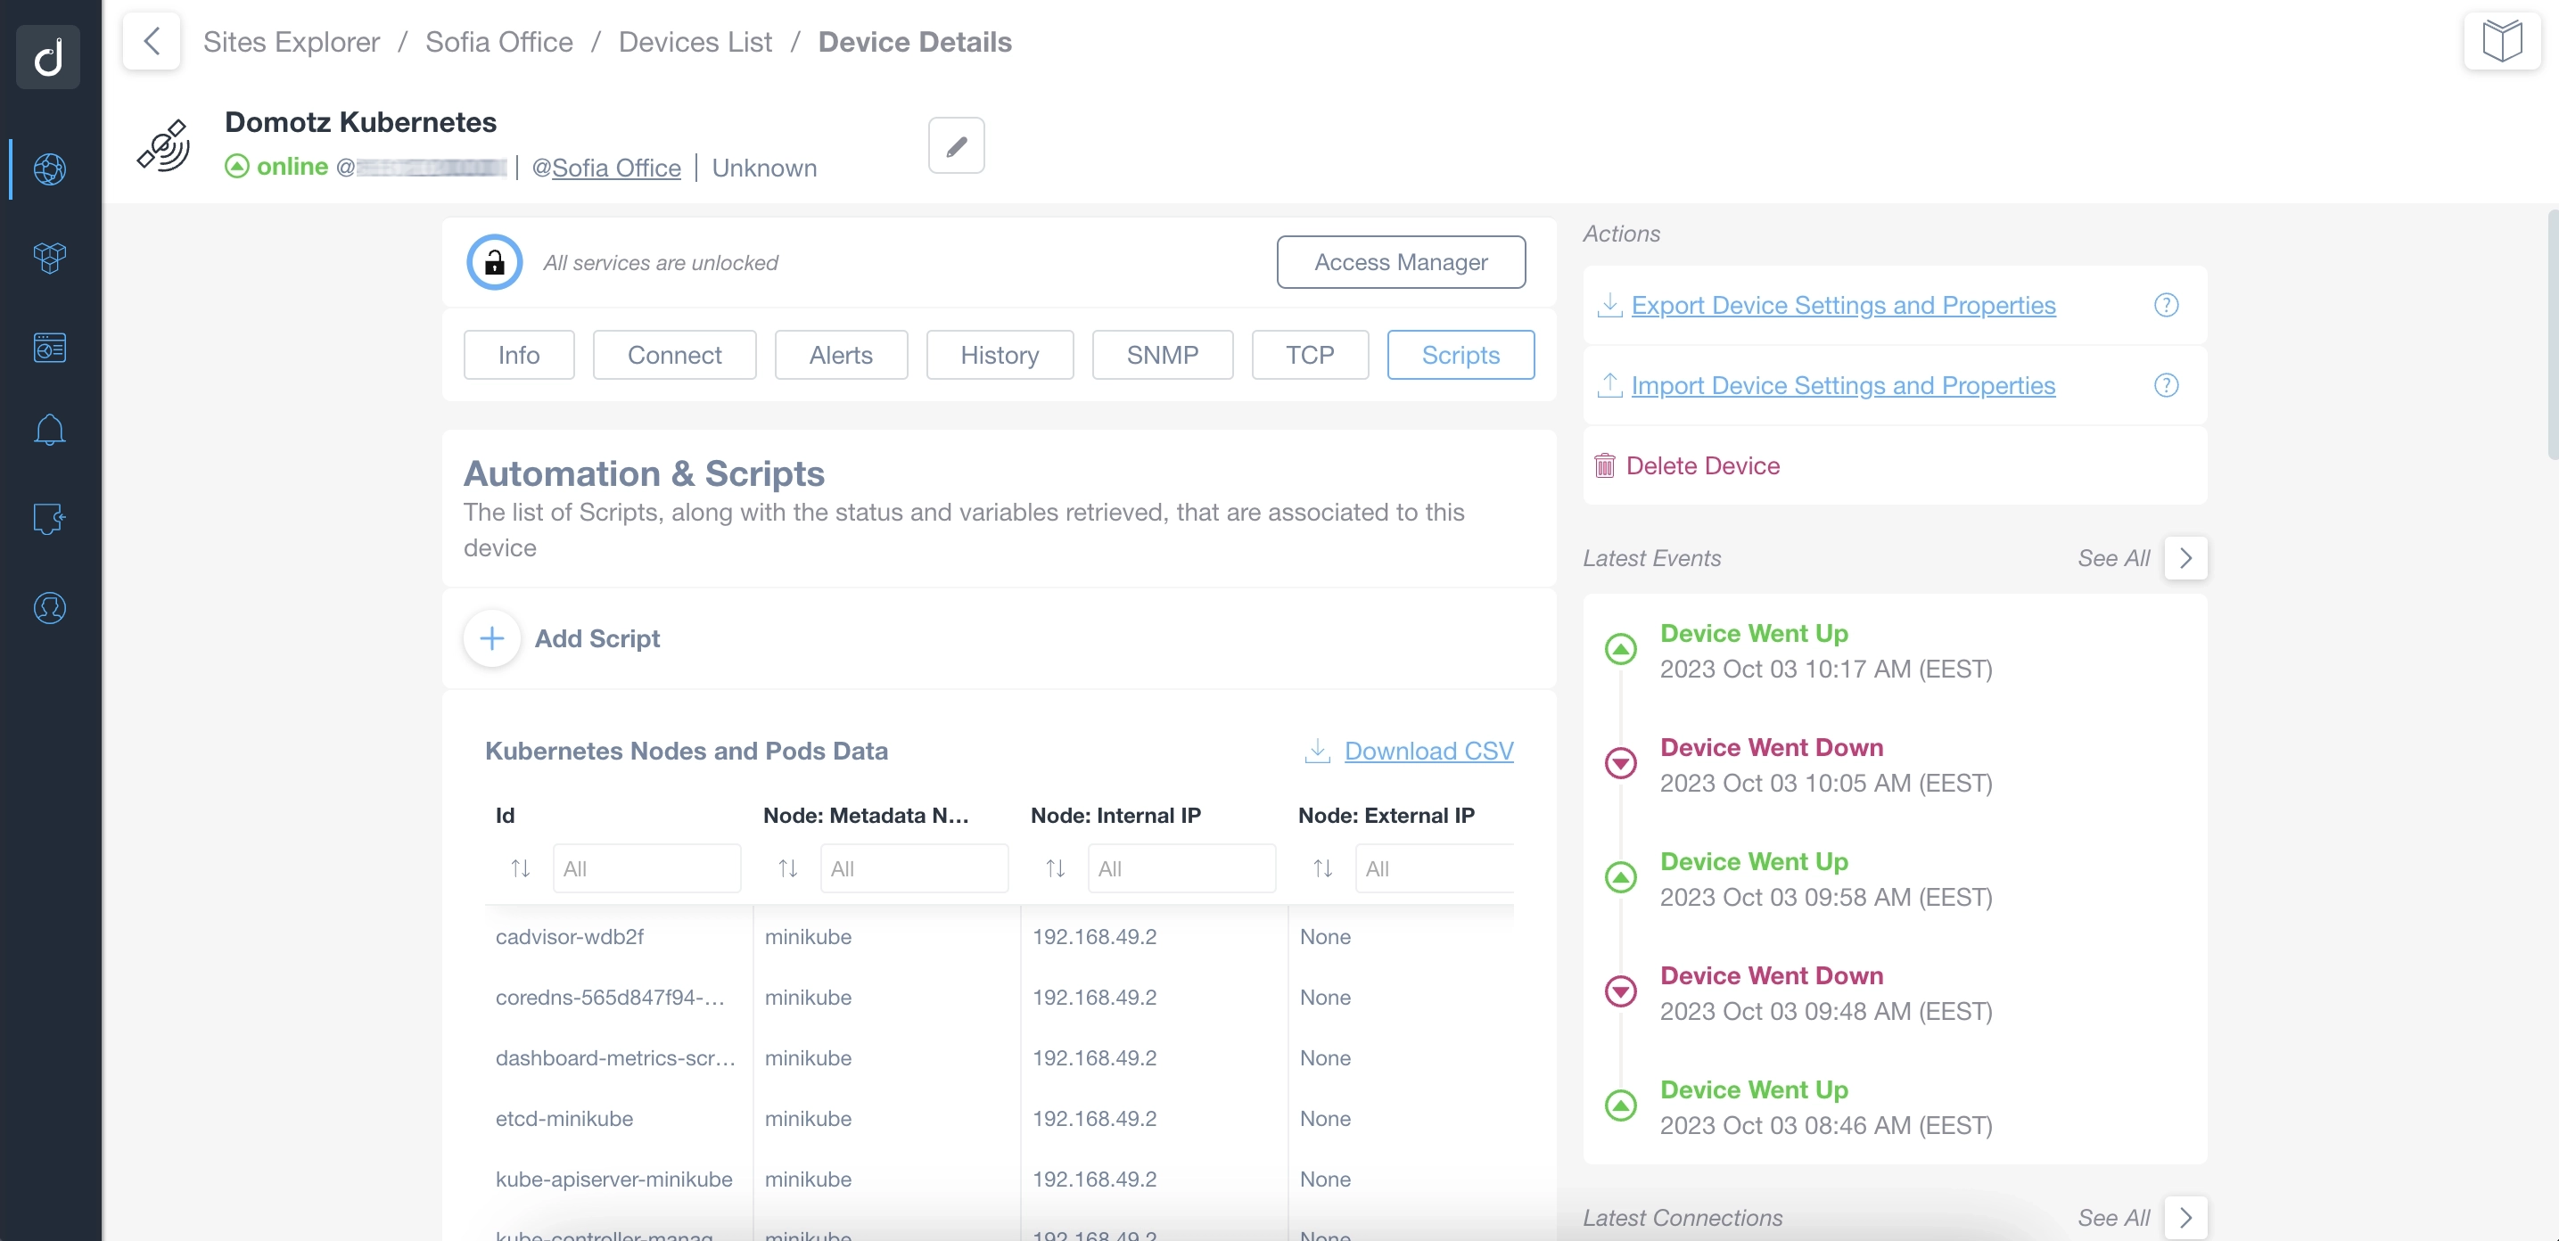Click Export Device Settings and Properties link
Screen dimensions: 2559x1241
tap(1843, 306)
